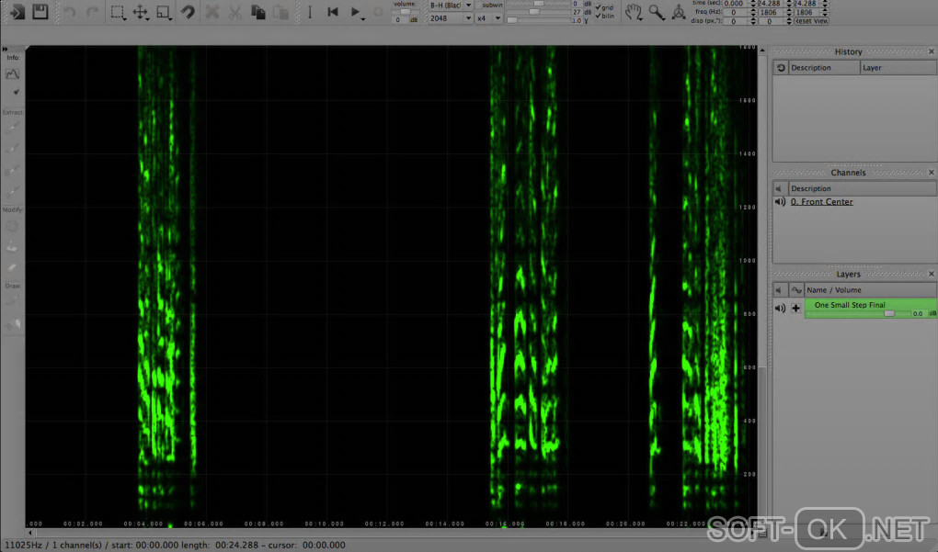This screenshot has height=552, width=938.
Task: Expand the left tool panel arrows
Action: pos(5,49)
